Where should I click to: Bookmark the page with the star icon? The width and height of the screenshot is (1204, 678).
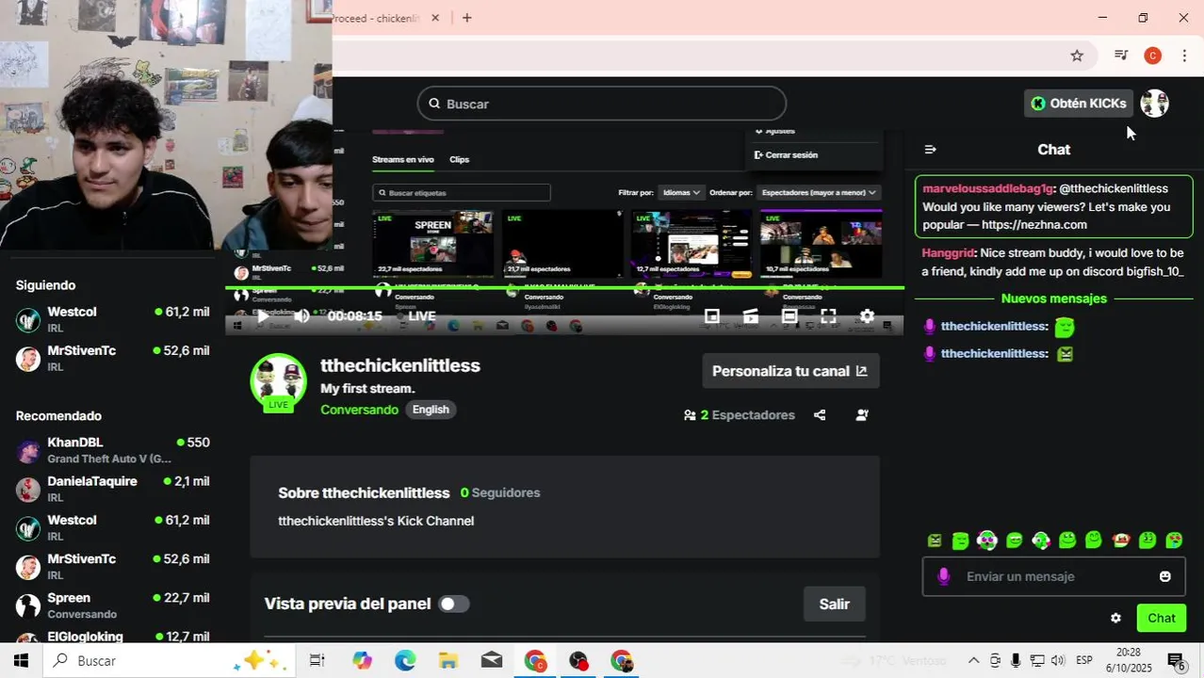[1077, 56]
